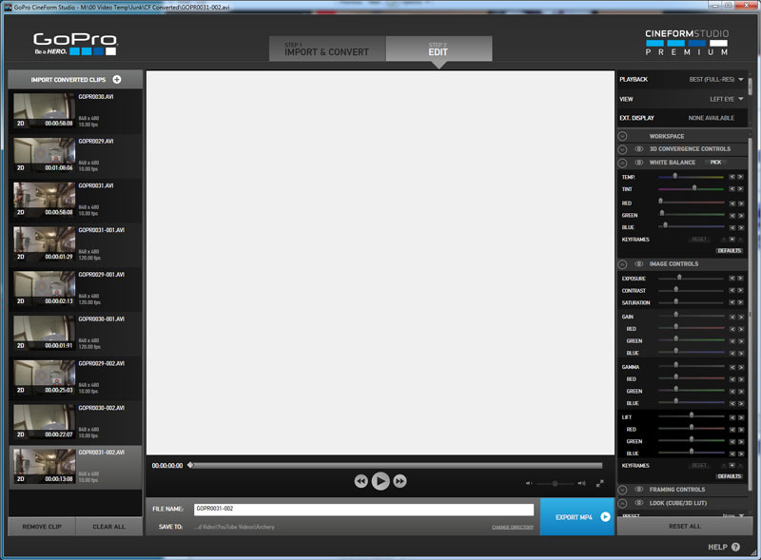The width and height of the screenshot is (761, 560).
Task: Click the timeline scrubber start marker
Action: pyautogui.click(x=190, y=465)
